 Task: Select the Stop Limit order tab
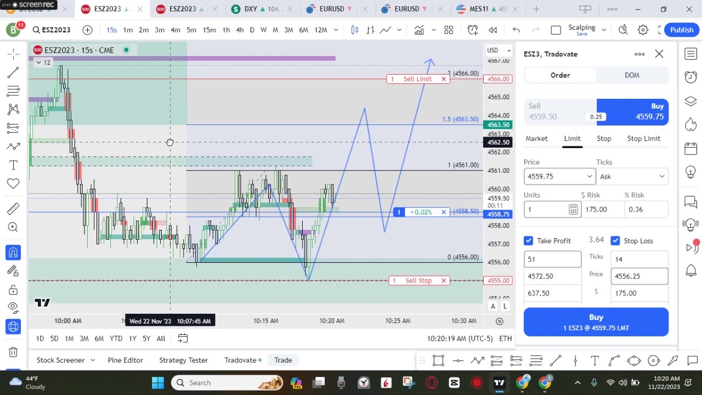point(643,139)
